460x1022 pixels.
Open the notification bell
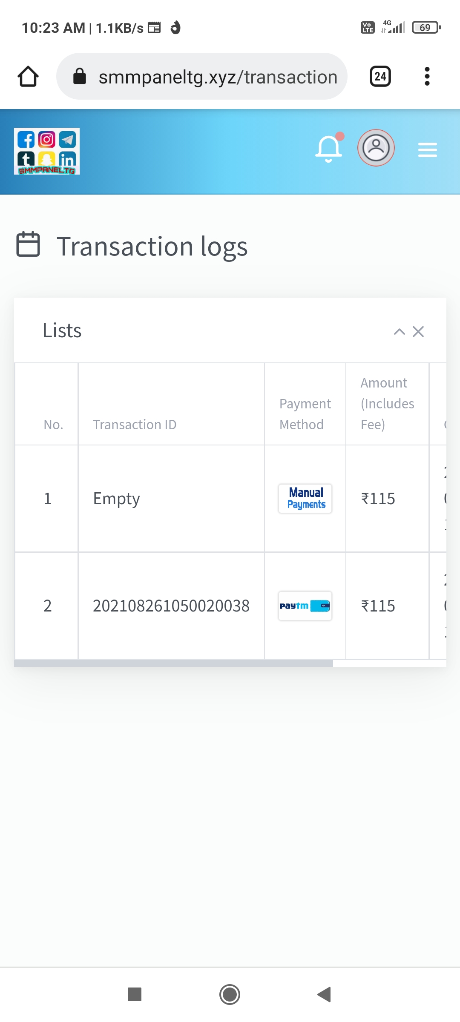328,149
